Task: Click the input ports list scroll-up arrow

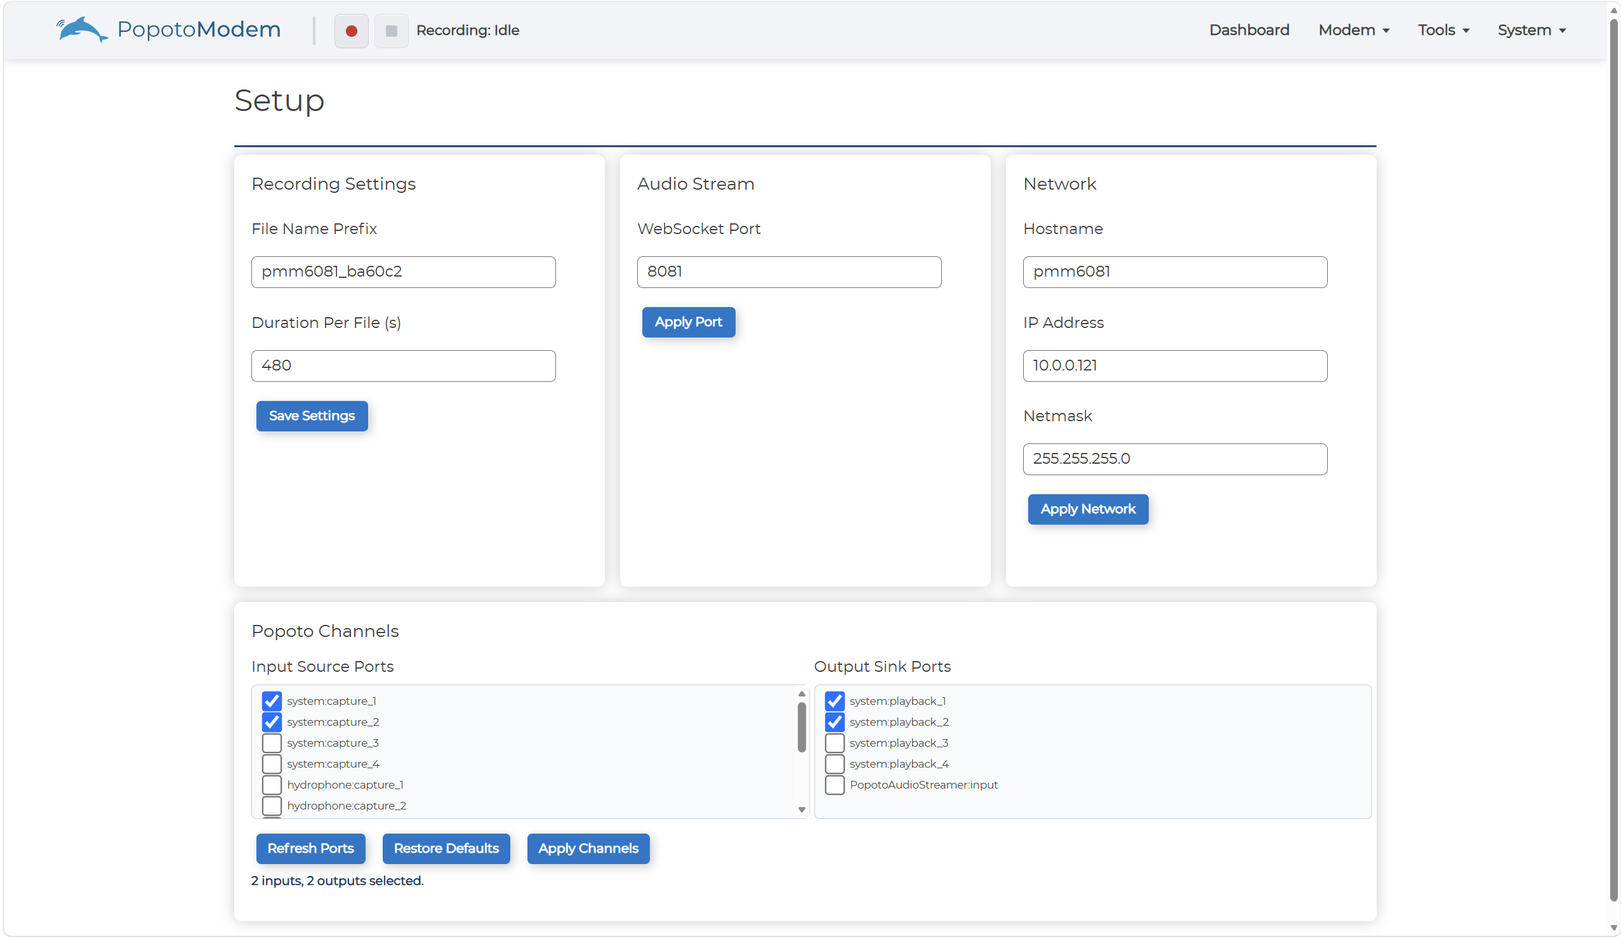Action: pyautogui.click(x=802, y=693)
